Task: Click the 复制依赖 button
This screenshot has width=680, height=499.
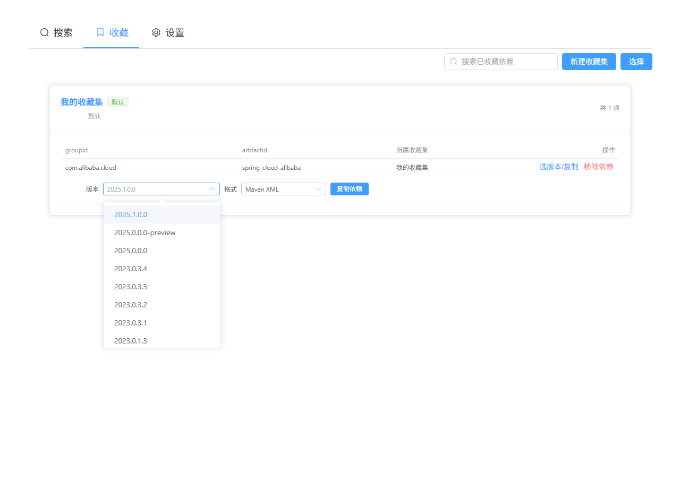Action: pos(350,189)
